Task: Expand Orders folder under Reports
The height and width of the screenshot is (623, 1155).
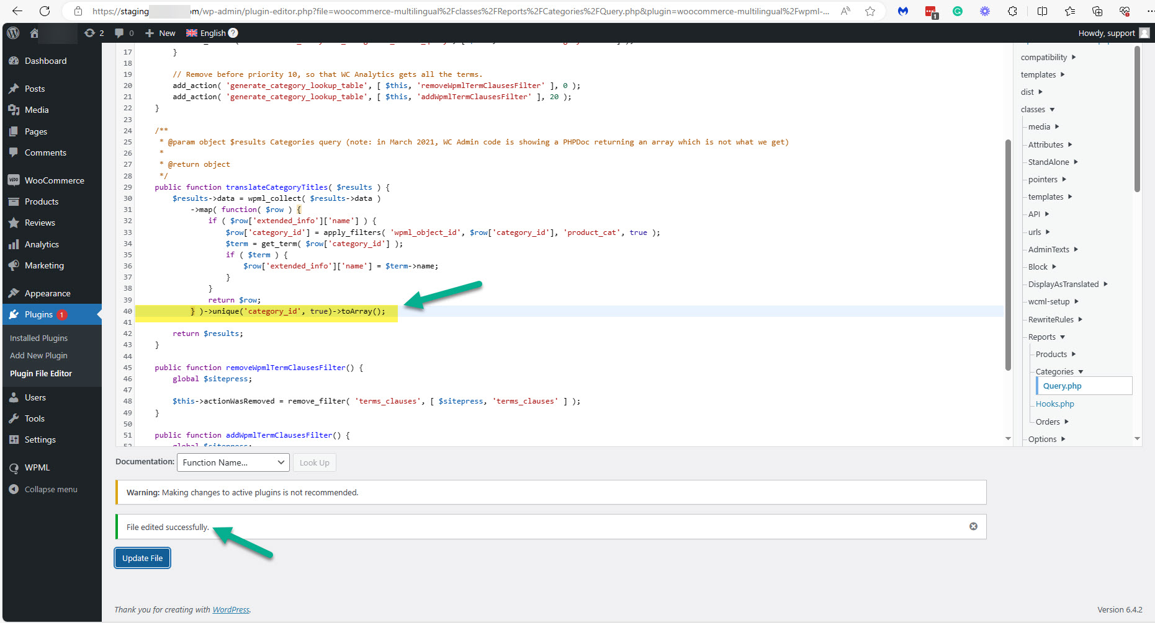Action: click(x=1052, y=422)
